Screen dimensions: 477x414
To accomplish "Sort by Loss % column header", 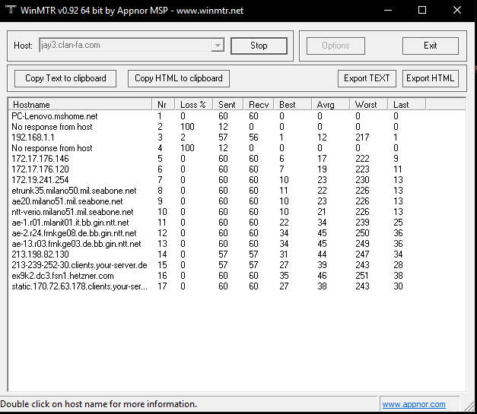I will click(194, 105).
